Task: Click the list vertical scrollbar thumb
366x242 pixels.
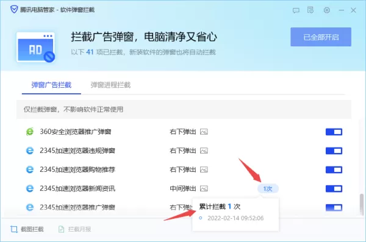Action: tap(362, 205)
